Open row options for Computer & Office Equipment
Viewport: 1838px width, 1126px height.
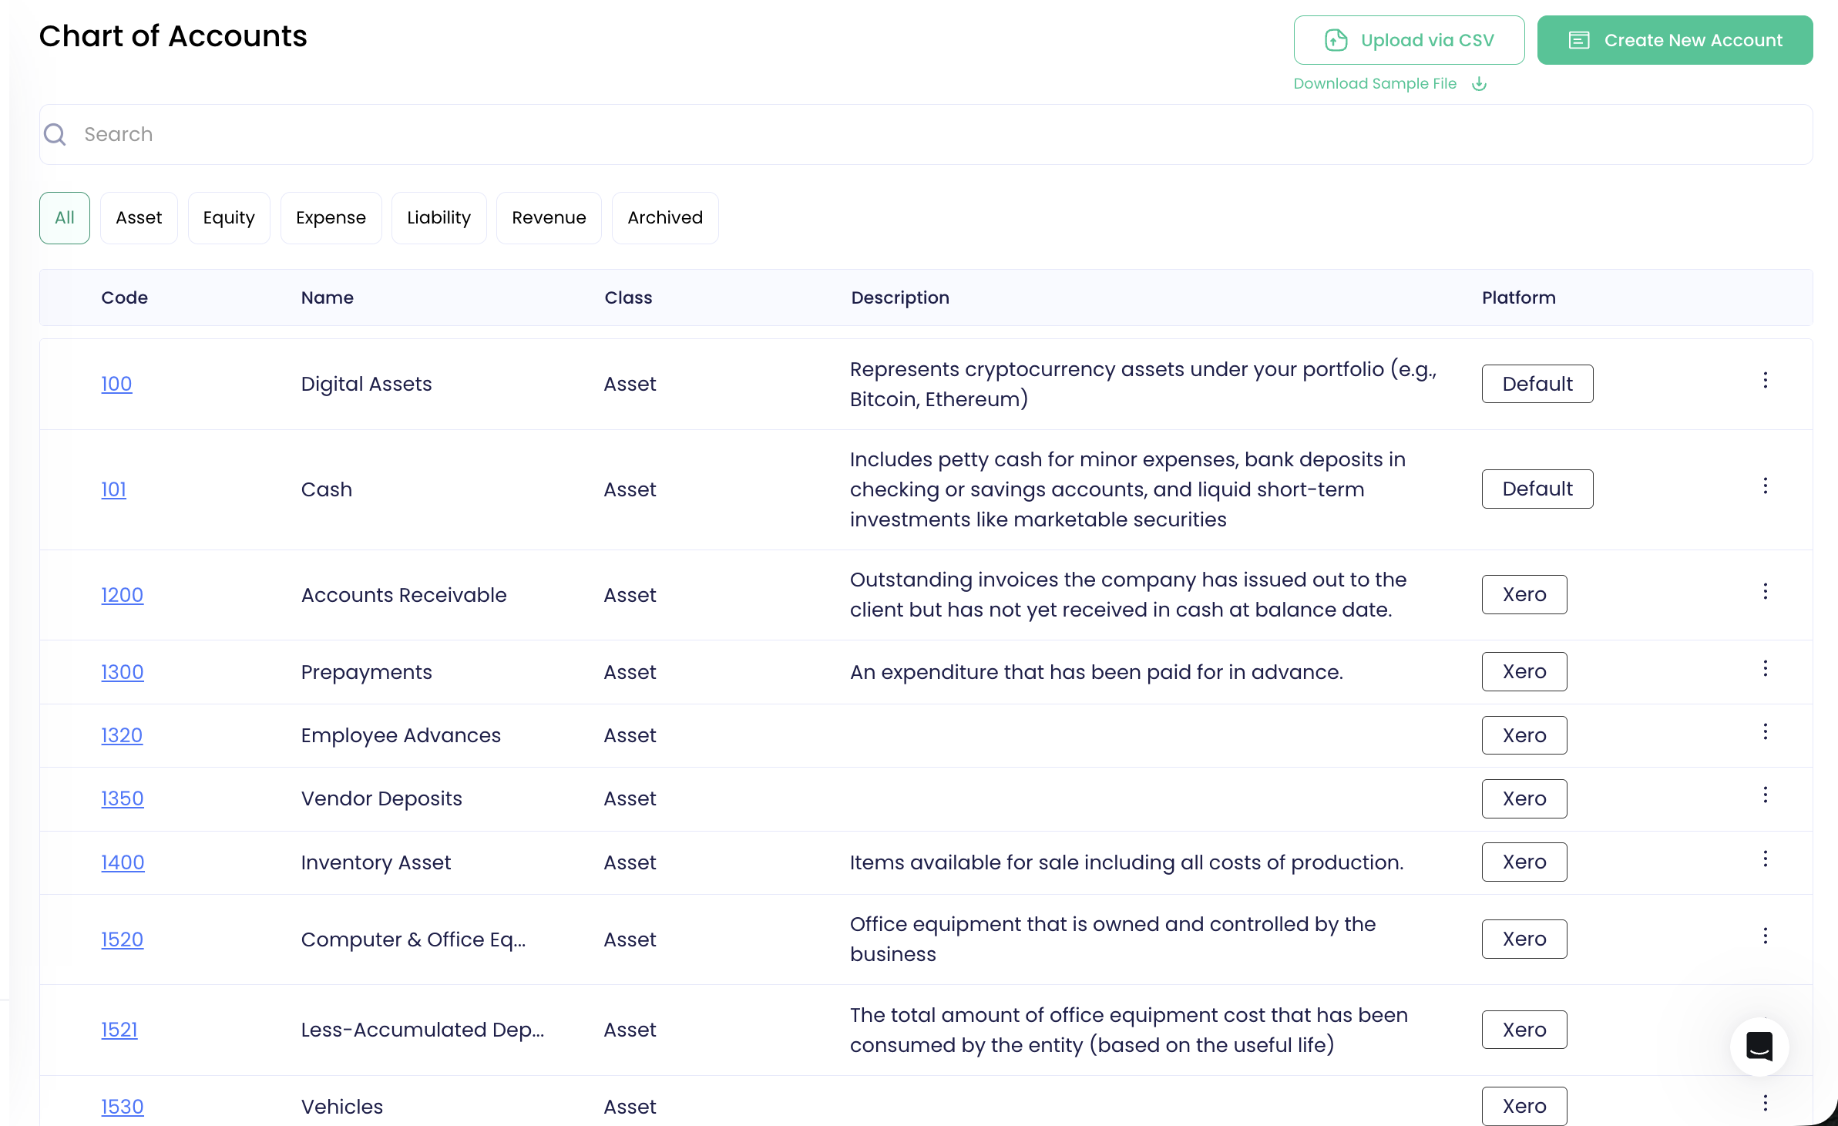[1765, 936]
